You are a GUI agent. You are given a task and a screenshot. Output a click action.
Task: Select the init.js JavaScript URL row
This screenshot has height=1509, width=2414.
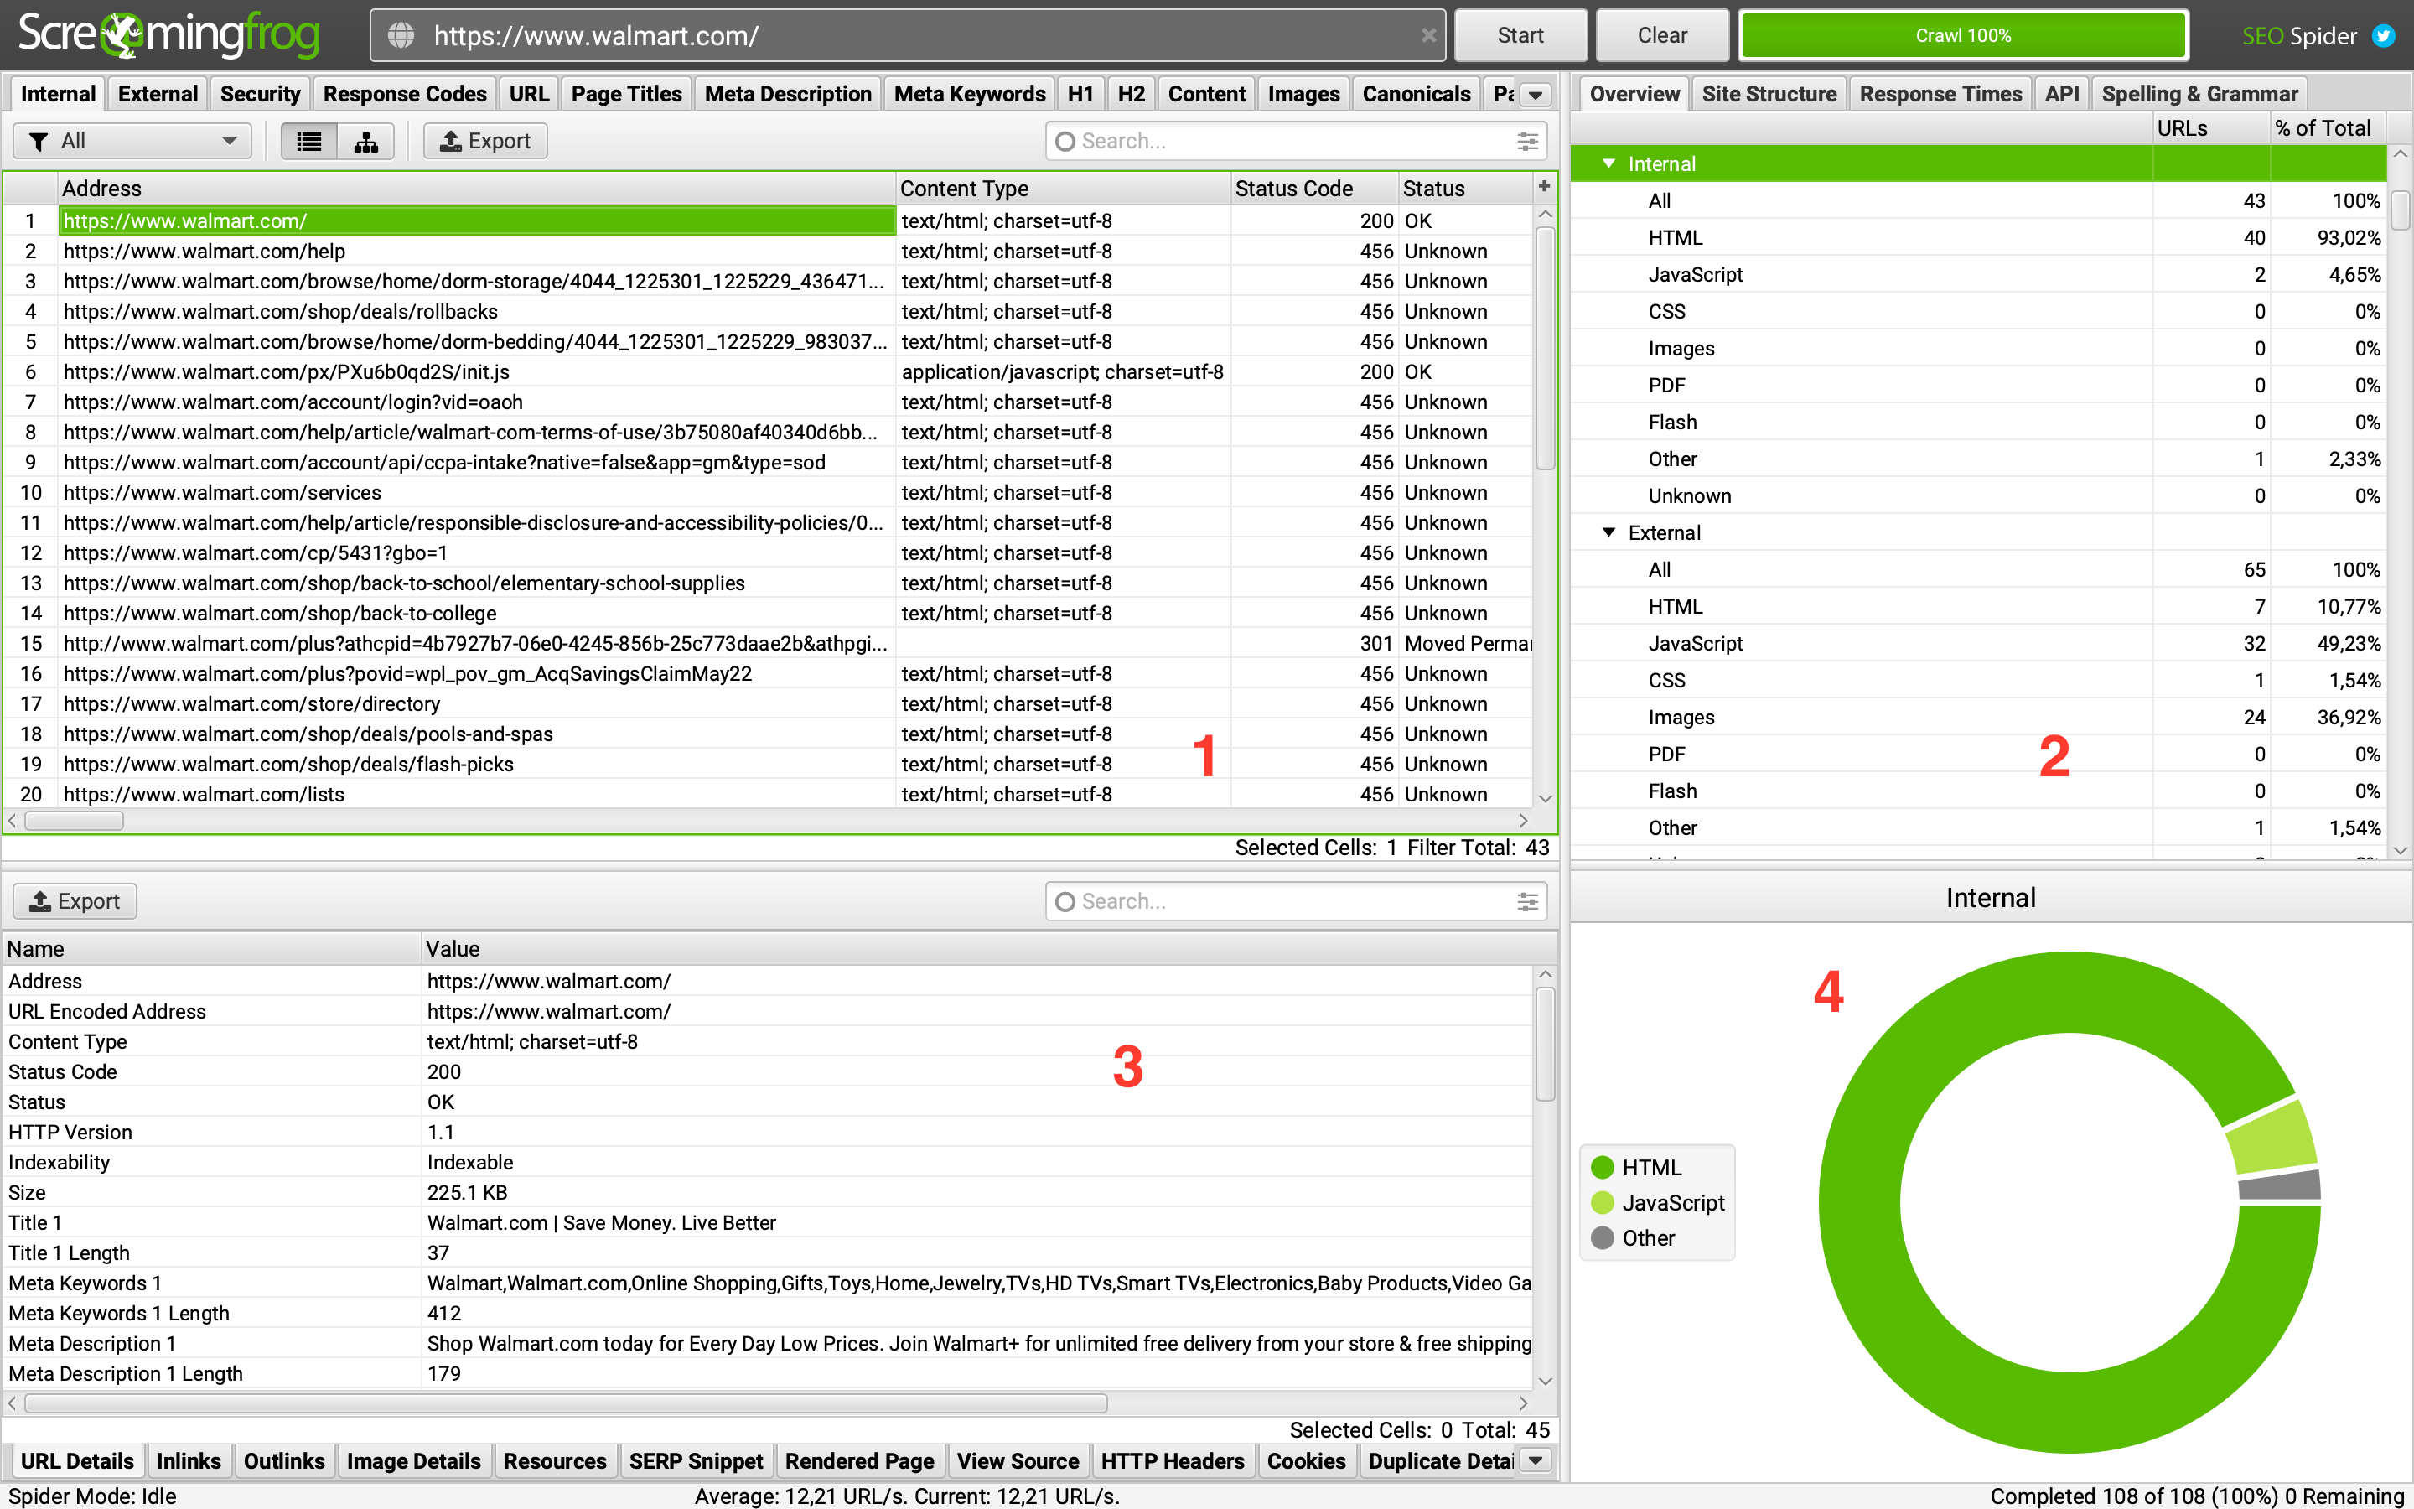point(768,372)
